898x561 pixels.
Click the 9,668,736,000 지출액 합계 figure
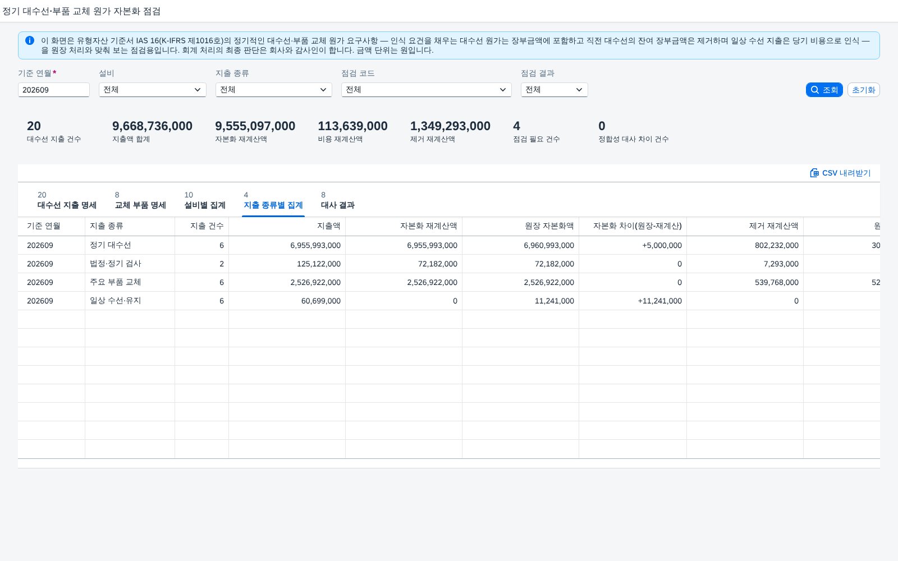pos(152,126)
